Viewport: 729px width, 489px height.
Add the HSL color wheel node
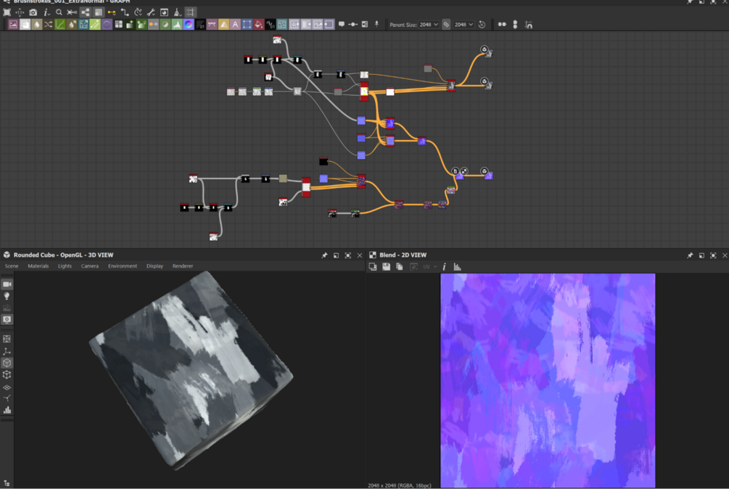(x=189, y=25)
